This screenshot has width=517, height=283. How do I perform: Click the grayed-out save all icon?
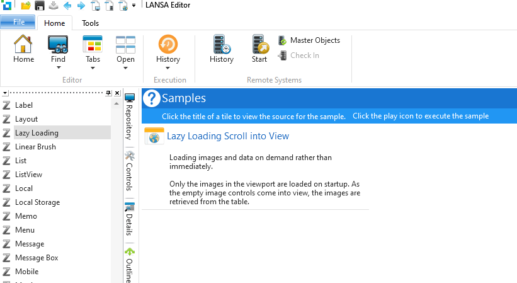point(54,5)
